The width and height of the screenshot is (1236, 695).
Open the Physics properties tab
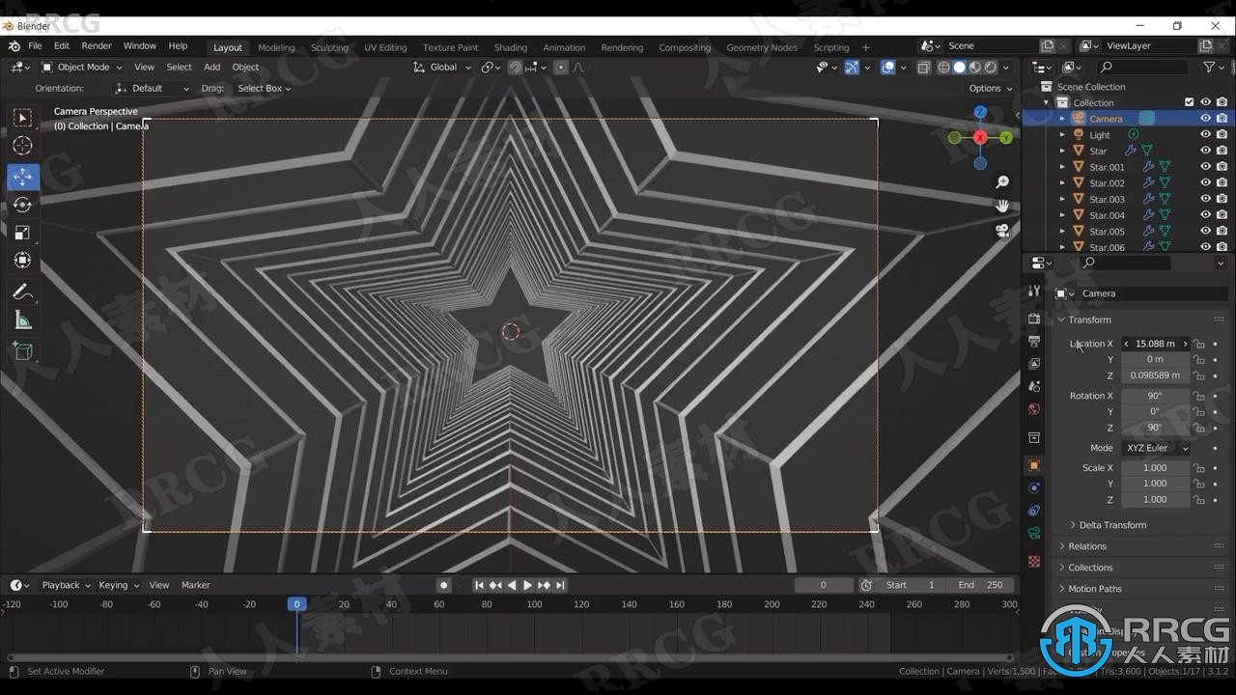tap(1034, 487)
